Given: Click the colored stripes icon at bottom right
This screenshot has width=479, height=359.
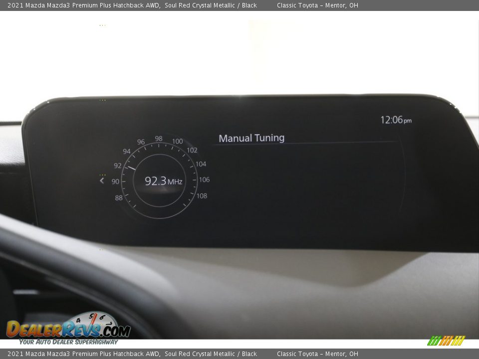Looking at the screenshot, I should (446, 341).
